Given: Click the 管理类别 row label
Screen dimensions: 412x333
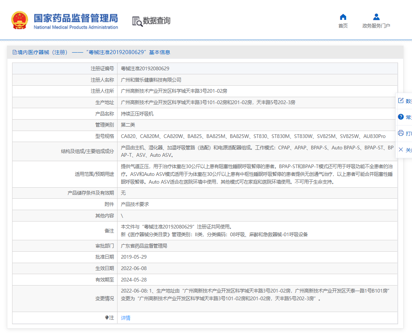Looking at the screenshot, I should 105,125.
